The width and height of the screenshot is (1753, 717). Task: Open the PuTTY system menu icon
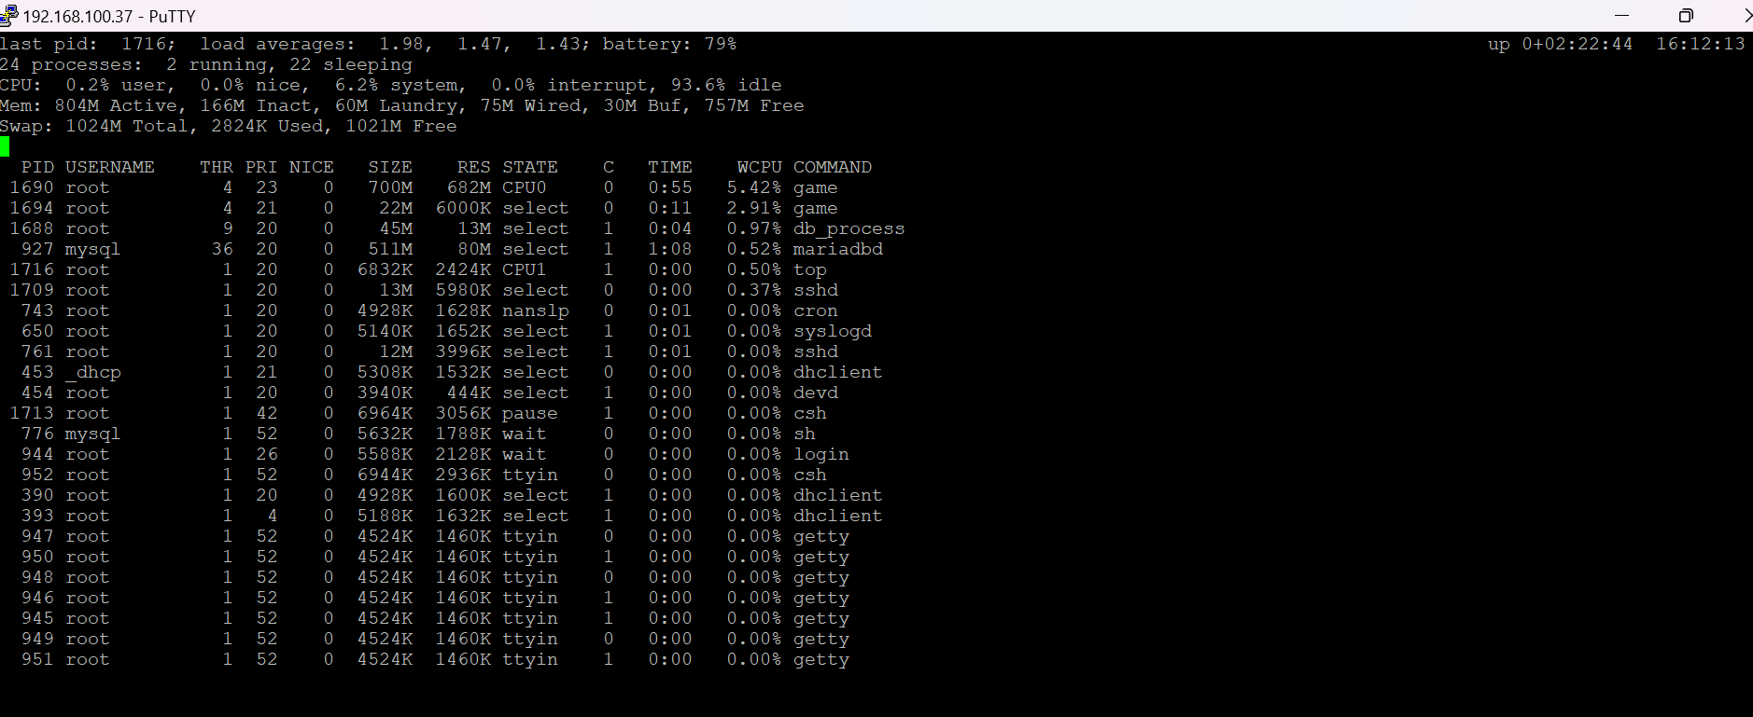8,15
